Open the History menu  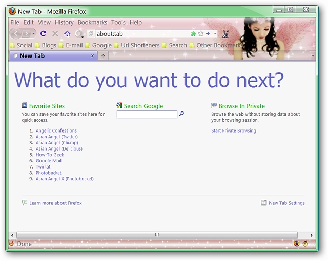pos(64,22)
